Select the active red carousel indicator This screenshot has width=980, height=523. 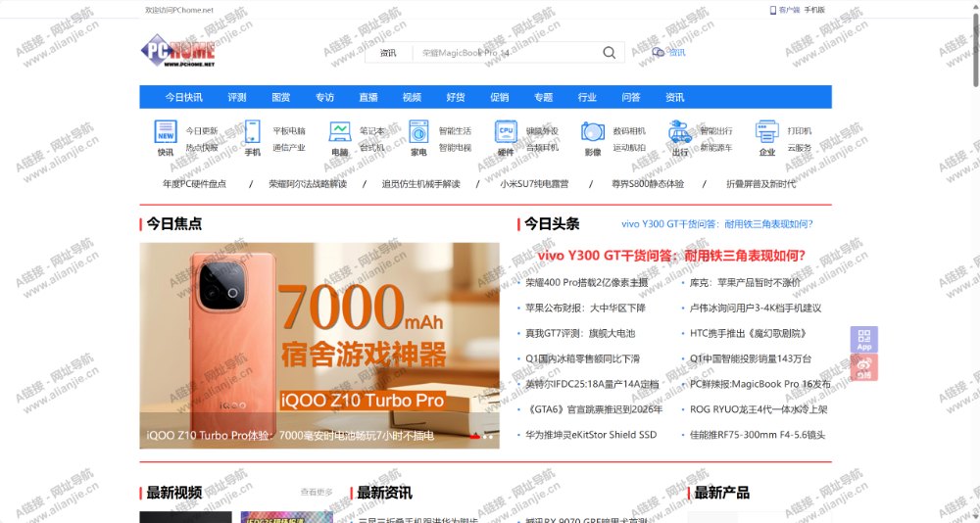pyautogui.click(x=475, y=438)
